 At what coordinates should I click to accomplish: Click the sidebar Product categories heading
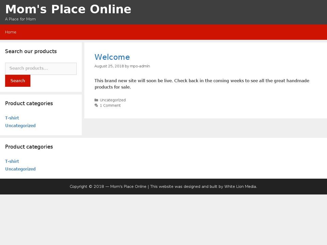pyautogui.click(x=29, y=103)
